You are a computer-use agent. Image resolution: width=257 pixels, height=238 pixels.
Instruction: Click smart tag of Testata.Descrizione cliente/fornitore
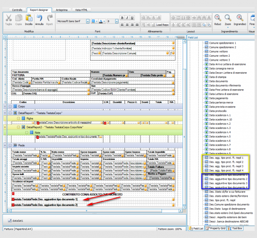pyautogui.click(x=173, y=43)
